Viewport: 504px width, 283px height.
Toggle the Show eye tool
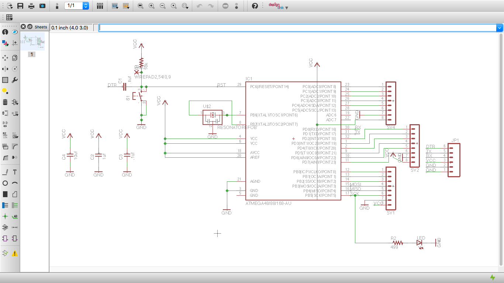(15, 32)
